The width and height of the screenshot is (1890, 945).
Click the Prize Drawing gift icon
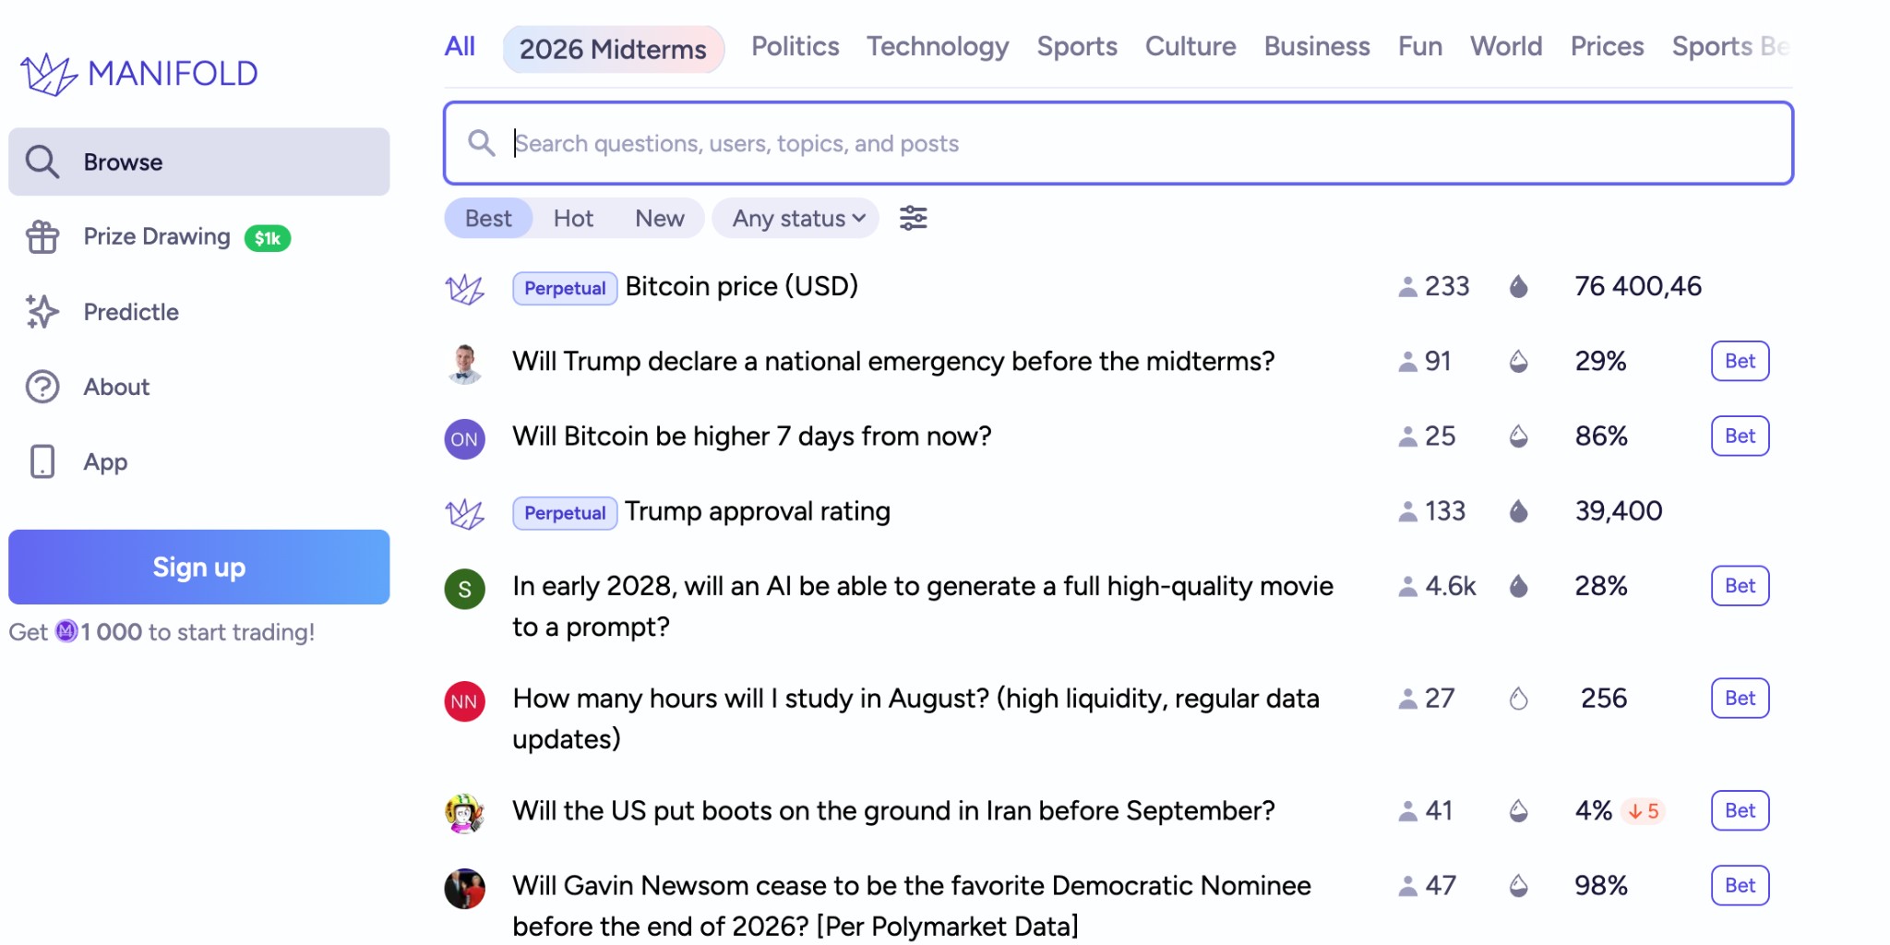point(42,237)
